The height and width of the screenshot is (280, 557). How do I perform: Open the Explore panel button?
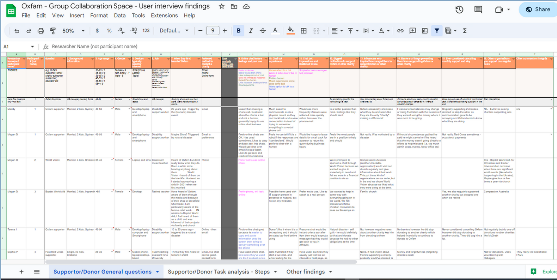(x=543, y=272)
